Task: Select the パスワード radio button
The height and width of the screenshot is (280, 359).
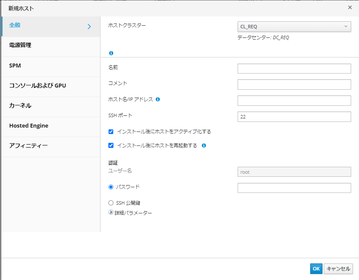Action: pyautogui.click(x=111, y=187)
